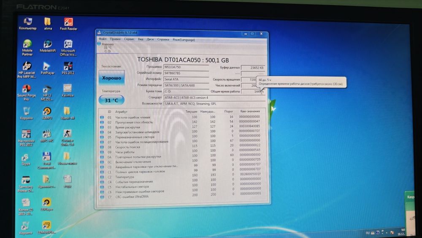
Task: Click the 31 °C temperature button
Action: point(111,100)
